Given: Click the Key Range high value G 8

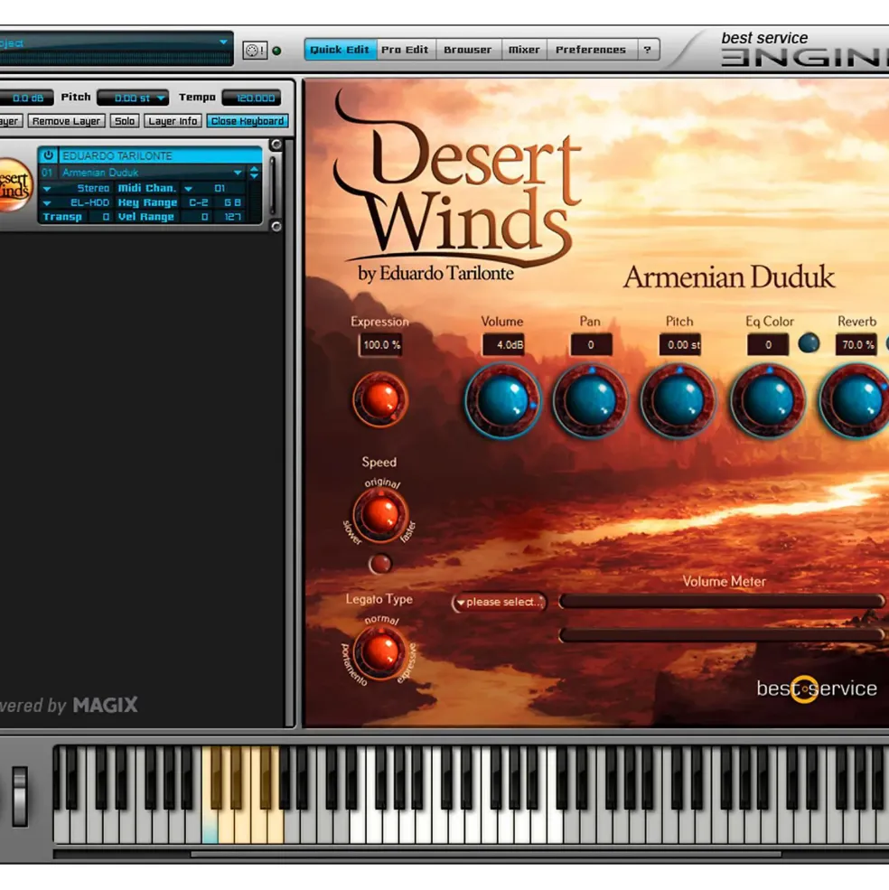Looking at the screenshot, I should coord(231,202).
